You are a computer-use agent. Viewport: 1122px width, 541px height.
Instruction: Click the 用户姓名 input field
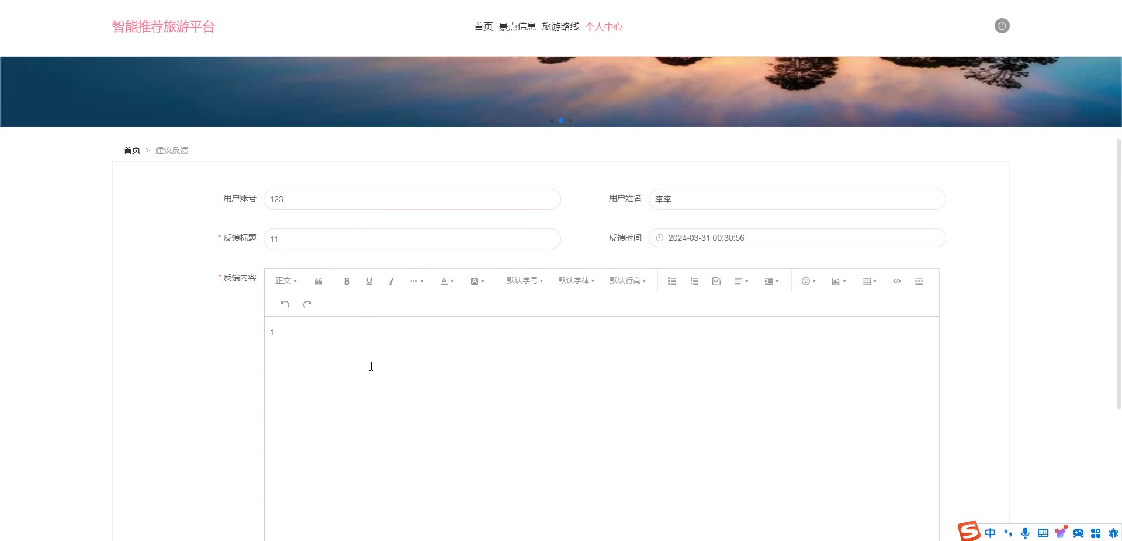(797, 199)
